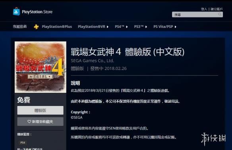Open the PS4™ menu
This screenshot has height=150, width=232.
[120, 27]
